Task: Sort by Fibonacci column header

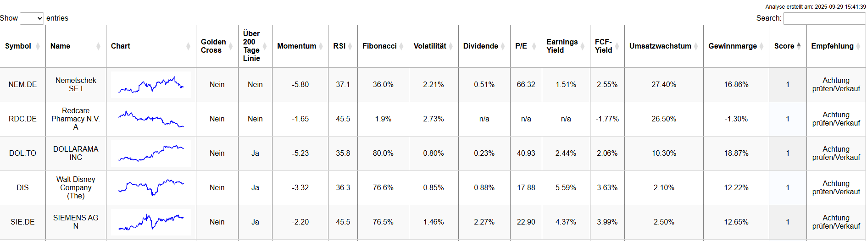Action: click(379, 46)
